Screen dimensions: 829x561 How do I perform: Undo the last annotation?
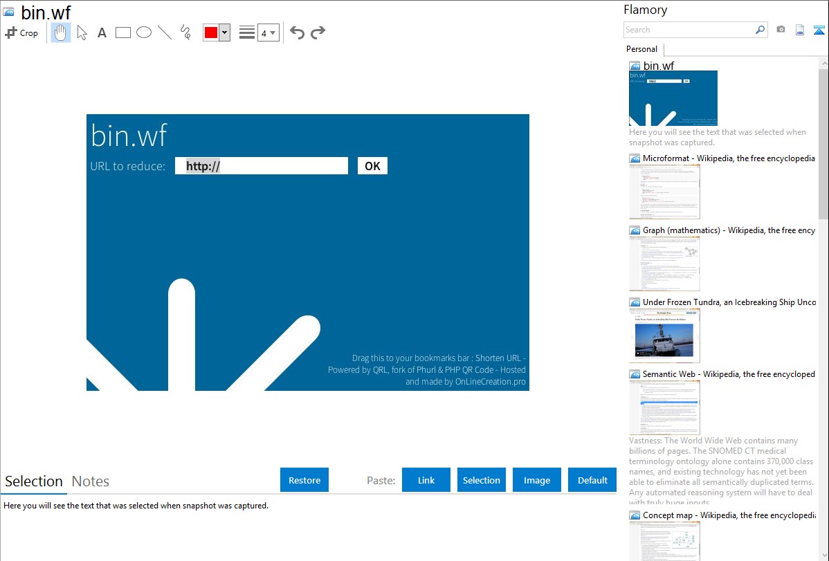click(x=297, y=33)
